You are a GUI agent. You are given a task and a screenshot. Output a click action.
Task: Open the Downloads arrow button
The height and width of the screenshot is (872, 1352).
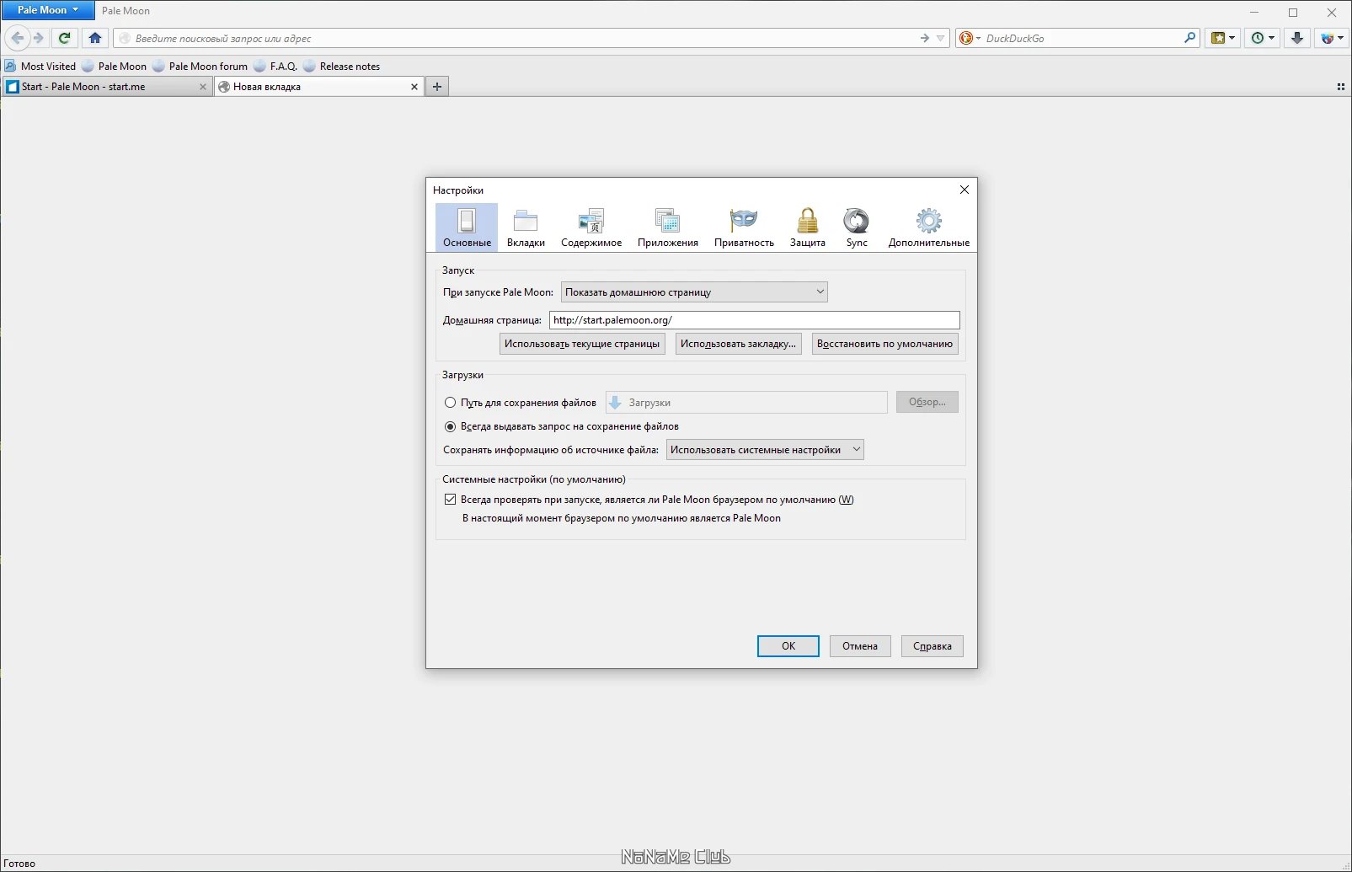1297,38
